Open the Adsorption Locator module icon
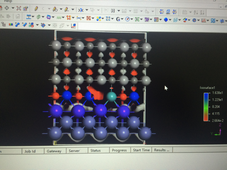 click(x=28, y=17)
